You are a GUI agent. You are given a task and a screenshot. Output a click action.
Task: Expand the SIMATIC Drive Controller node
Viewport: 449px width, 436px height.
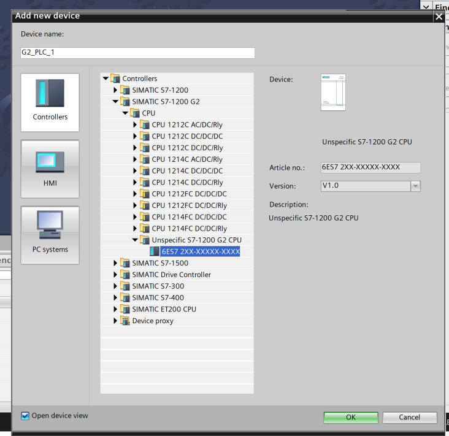click(115, 275)
